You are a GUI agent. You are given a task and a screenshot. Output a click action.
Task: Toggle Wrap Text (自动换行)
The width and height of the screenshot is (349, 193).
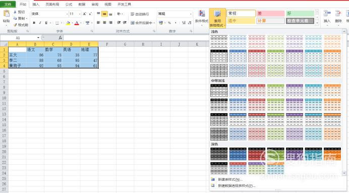coord(140,14)
